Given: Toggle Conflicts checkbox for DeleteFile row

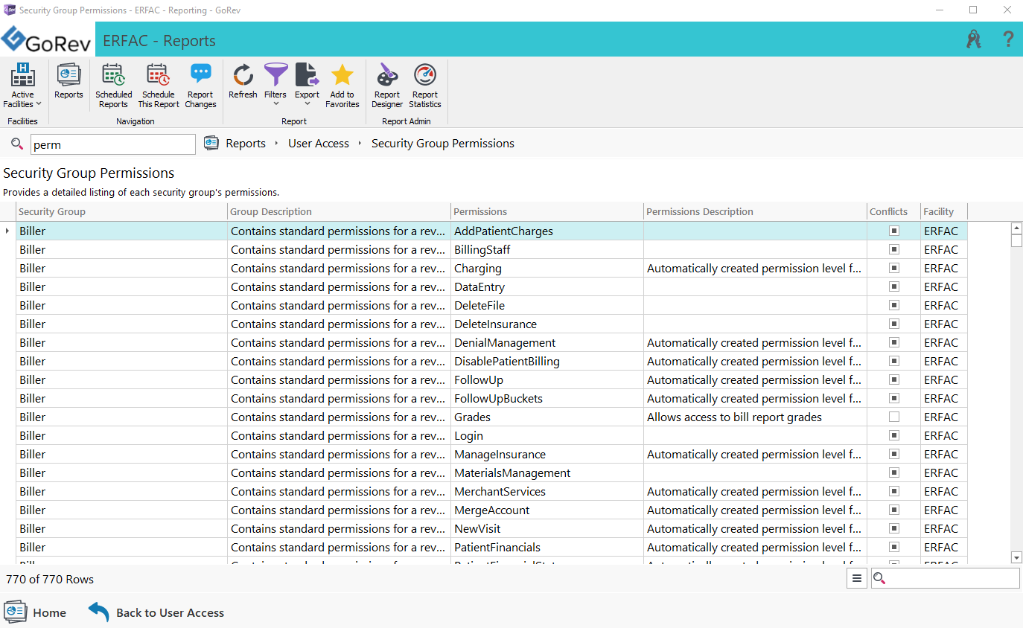Looking at the screenshot, I should click(894, 305).
